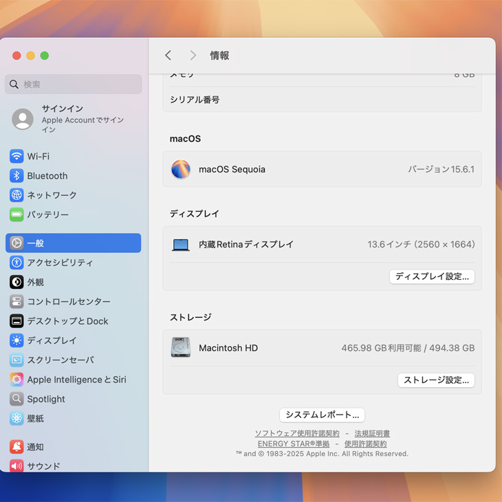Click the macOS Sequoia name text
Viewport: 502px width, 502px height.
click(x=232, y=169)
